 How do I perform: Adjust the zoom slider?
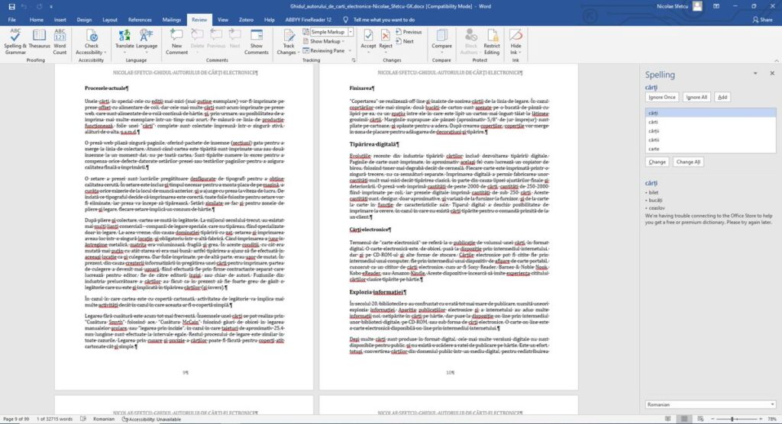click(732, 419)
